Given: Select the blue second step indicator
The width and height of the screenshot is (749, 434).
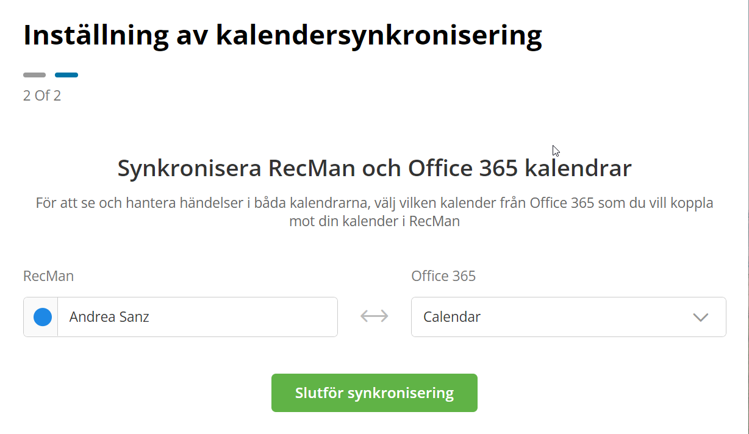Looking at the screenshot, I should click(66, 75).
